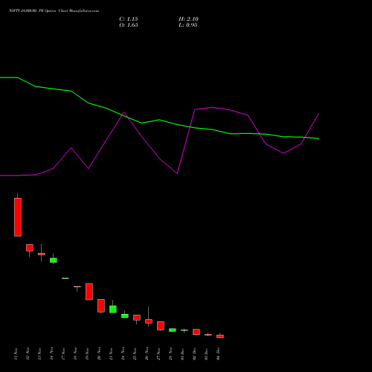Screen dimensions: 372x372
Task: Click the 25 Nov date label
Action: coord(135,353)
